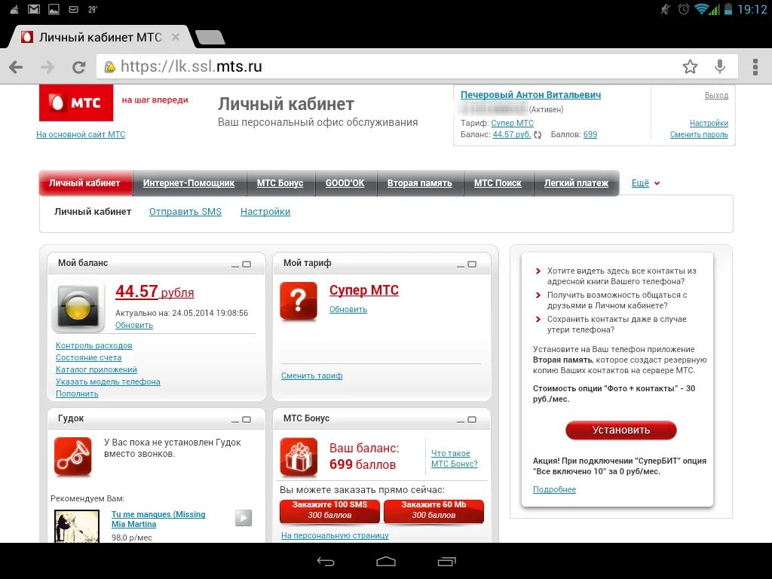Image resolution: width=772 pixels, height=579 pixels.
Task: Open Настройки link in the account box
Action: [x=709, y=123]
